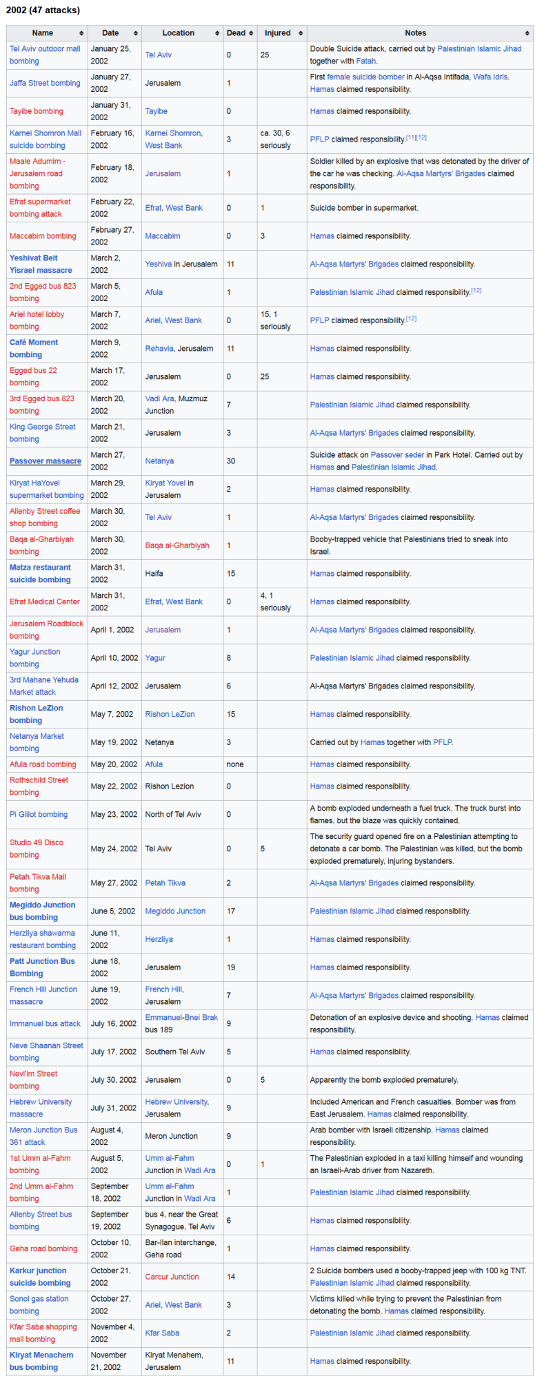
Task: Open Yeshivat Beit Yisrael massacre link
Action: coord(41,264)
